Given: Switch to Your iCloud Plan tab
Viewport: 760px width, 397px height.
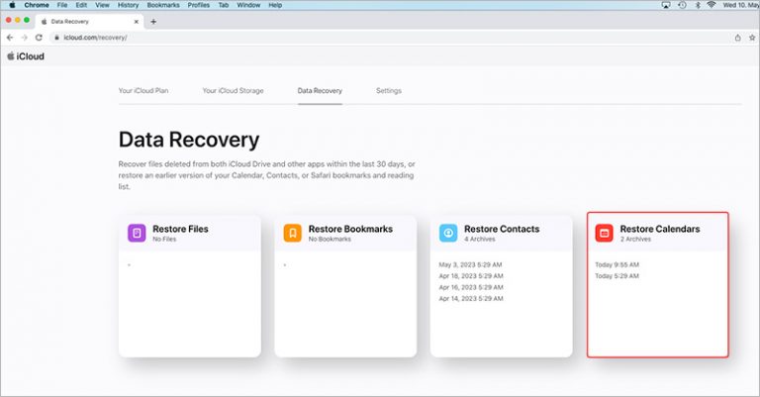Looking at the screenshot, I should 143,91.
